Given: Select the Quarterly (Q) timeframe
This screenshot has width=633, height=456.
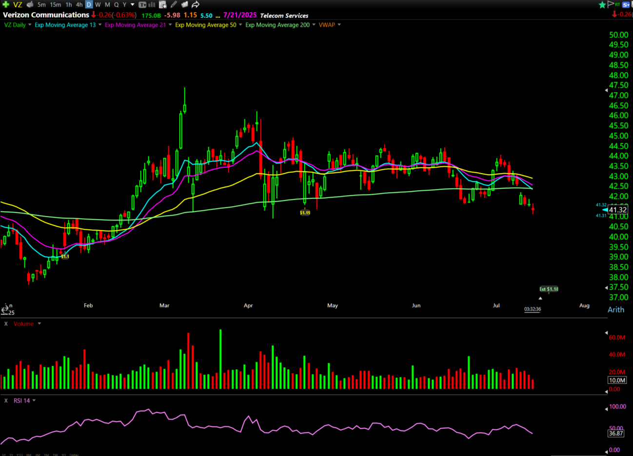Looking at the screenshot, I should pyautogui.click(x=116, y=4).
